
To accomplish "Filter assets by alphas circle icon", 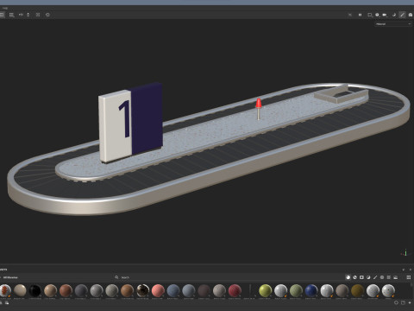I will click(382, 277).
